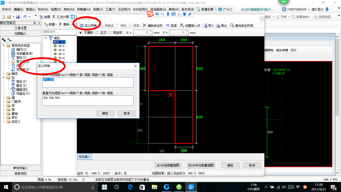Select 构造柱(Z) tree item
Screen dimensions: 341x192
(x=21, y=93)
